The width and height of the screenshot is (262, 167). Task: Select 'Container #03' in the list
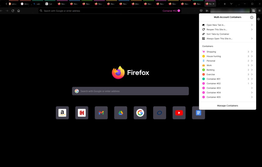pyautogui.click(x=227, y=88)
